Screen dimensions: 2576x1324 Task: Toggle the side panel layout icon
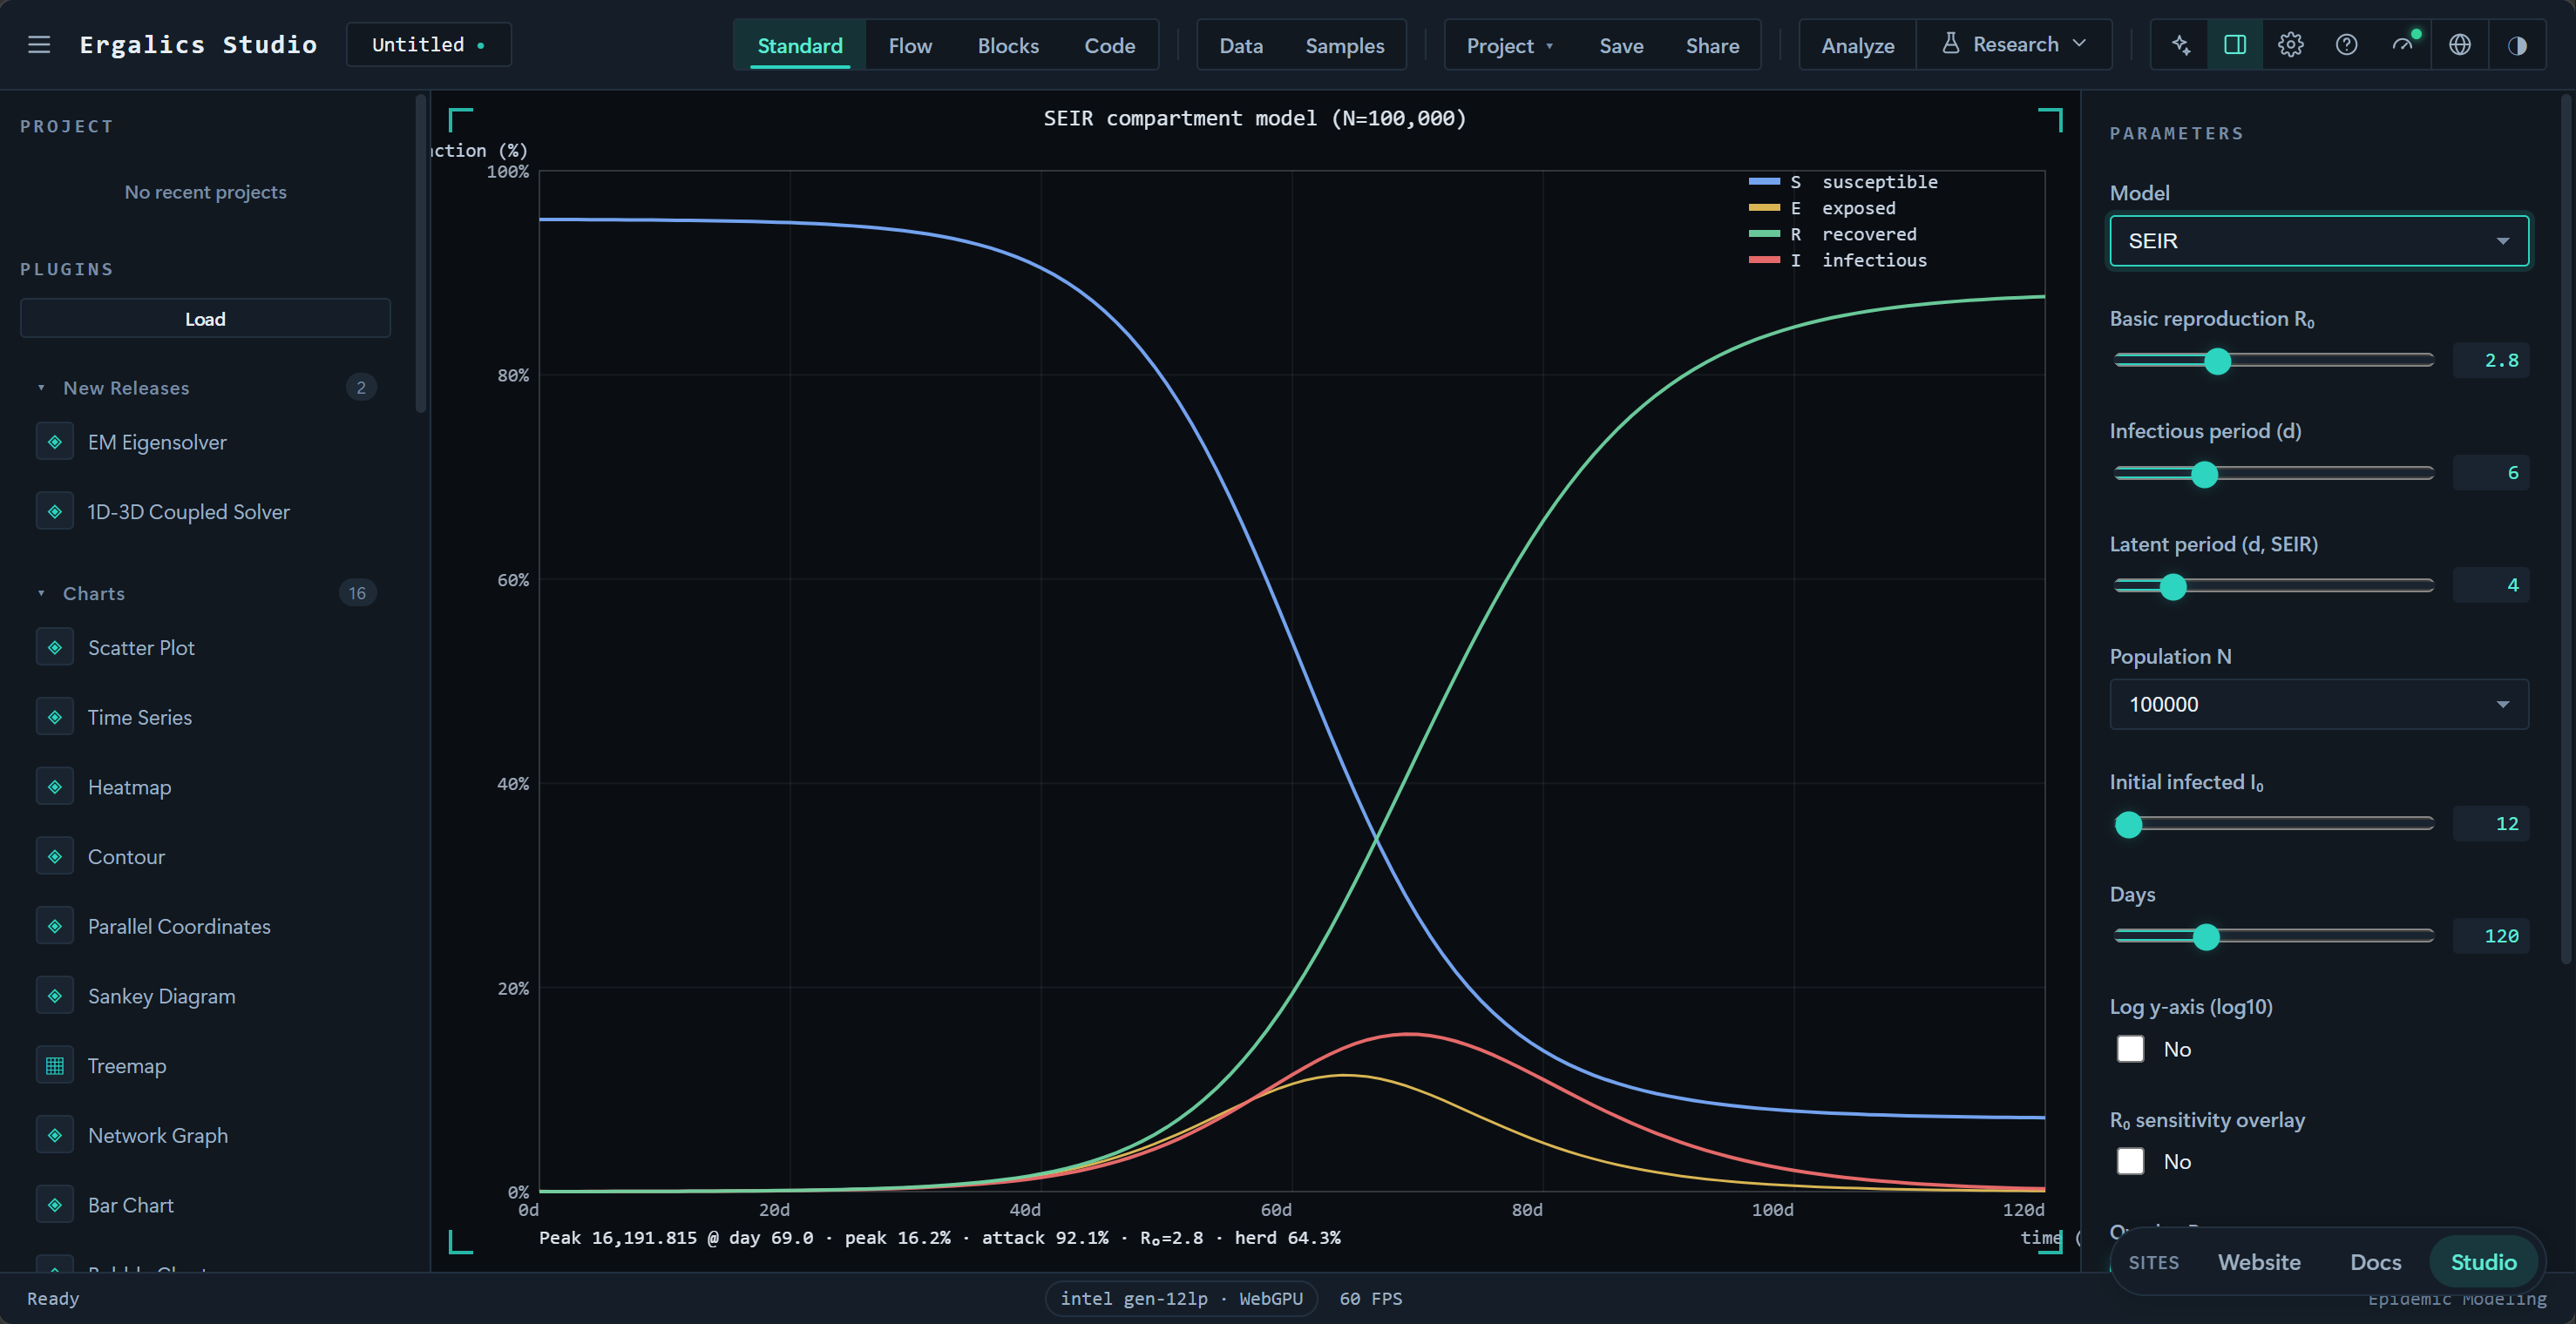(x=2235, y=45)
